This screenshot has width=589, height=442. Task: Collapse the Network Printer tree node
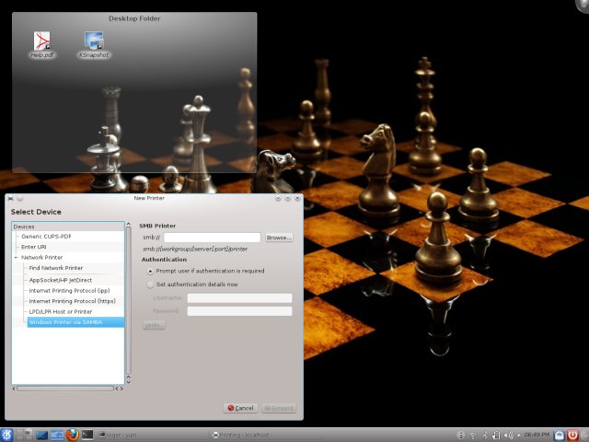(x=16, y=257)
